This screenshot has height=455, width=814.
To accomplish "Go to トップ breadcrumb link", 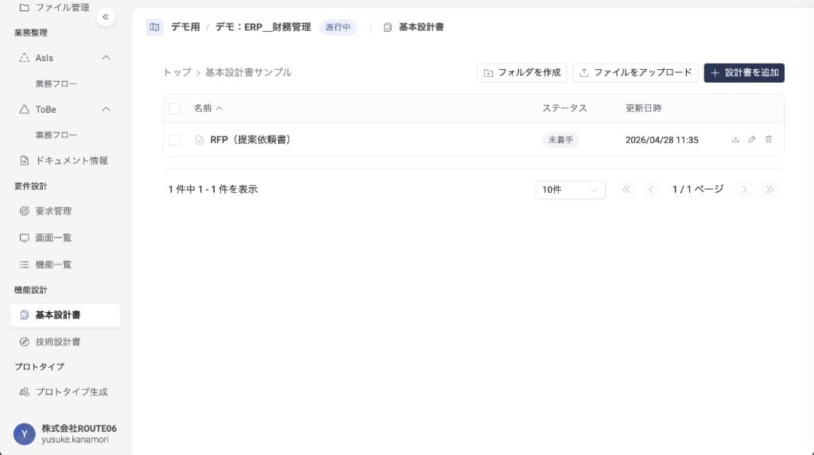I will click(x=177, y=72).
